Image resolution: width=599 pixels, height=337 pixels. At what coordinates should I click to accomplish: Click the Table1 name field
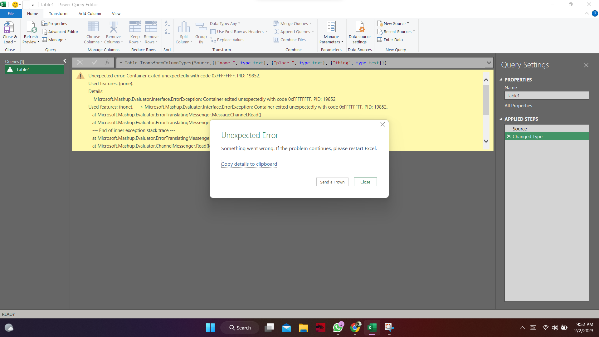click(547, 95)
